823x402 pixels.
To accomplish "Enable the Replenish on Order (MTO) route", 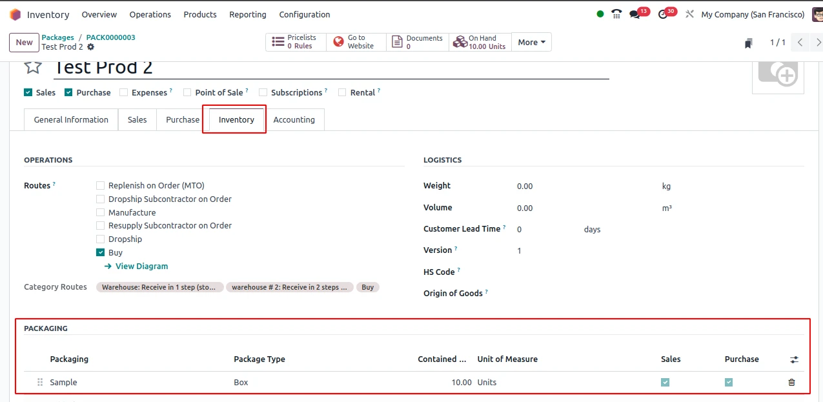I will 100,186.
